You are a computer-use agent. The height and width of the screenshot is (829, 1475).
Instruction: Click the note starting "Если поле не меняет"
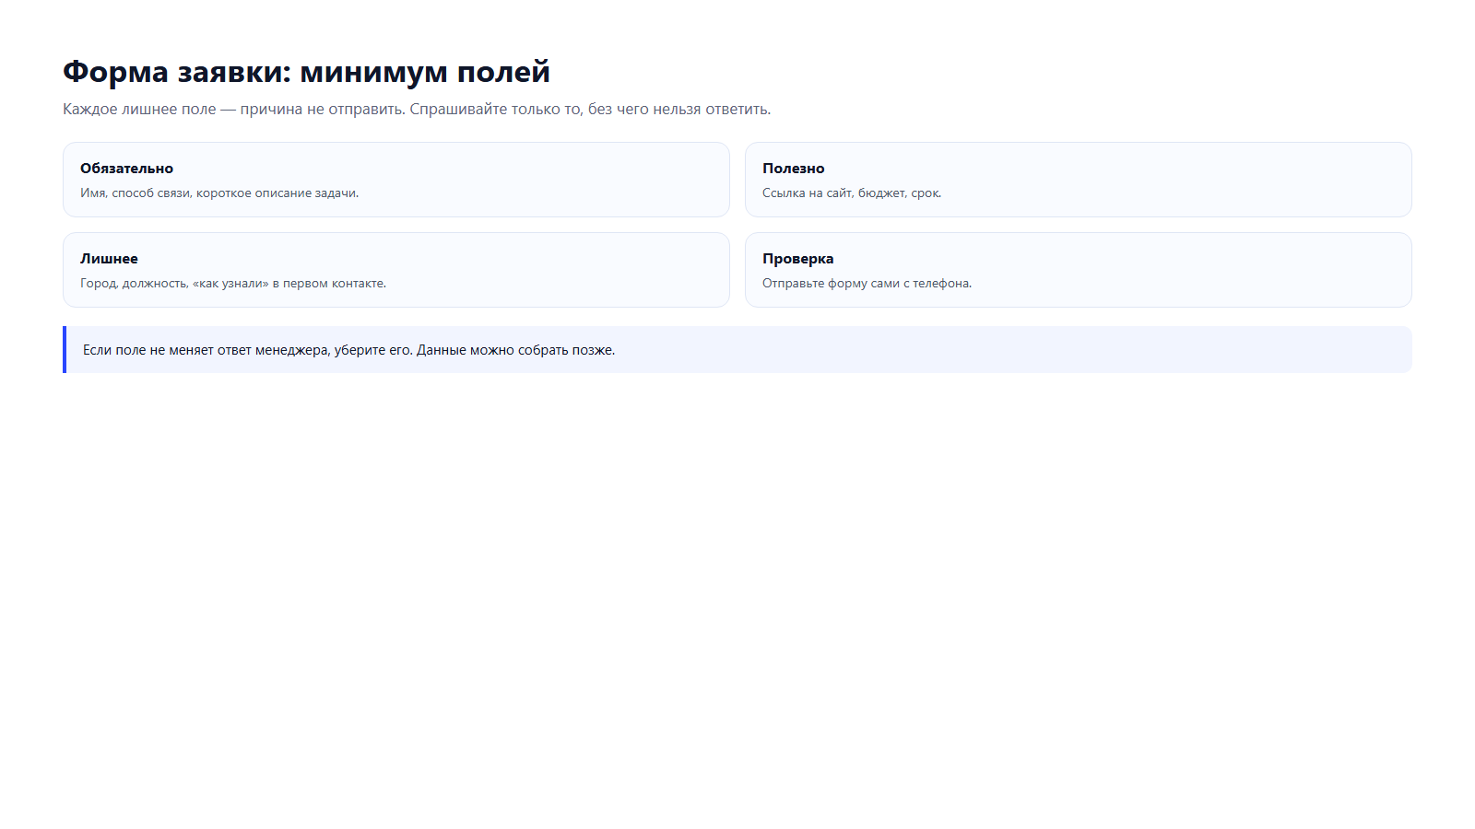coord(737,350)
